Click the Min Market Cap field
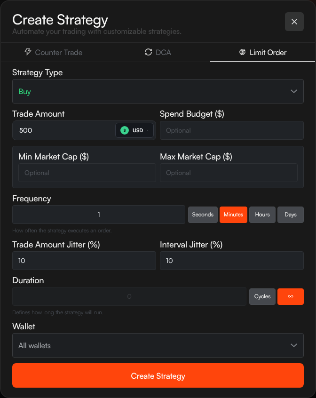This screenshot has height=398, width=316. [87, 173]
